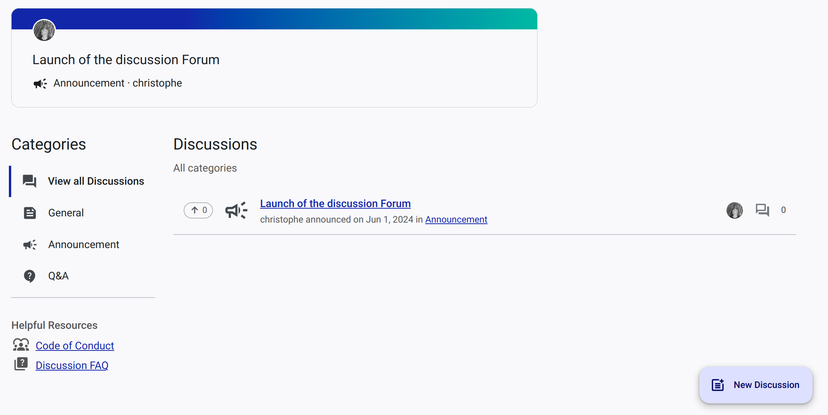Click the comment count 0 in discussion row

click(x=783, y=210)
